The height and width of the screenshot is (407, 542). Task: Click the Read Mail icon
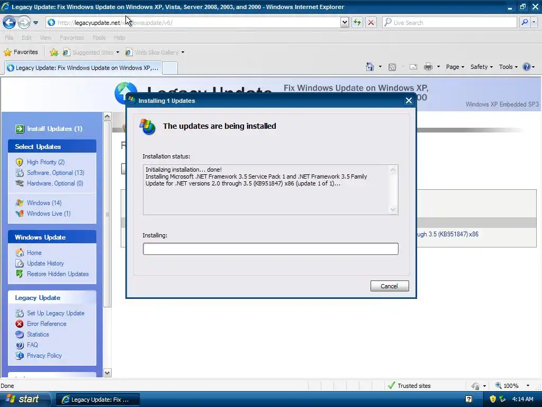tap(413, 67)
